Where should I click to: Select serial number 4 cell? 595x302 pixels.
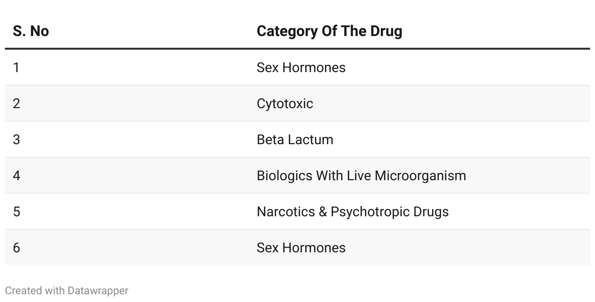tap(17, 175)
